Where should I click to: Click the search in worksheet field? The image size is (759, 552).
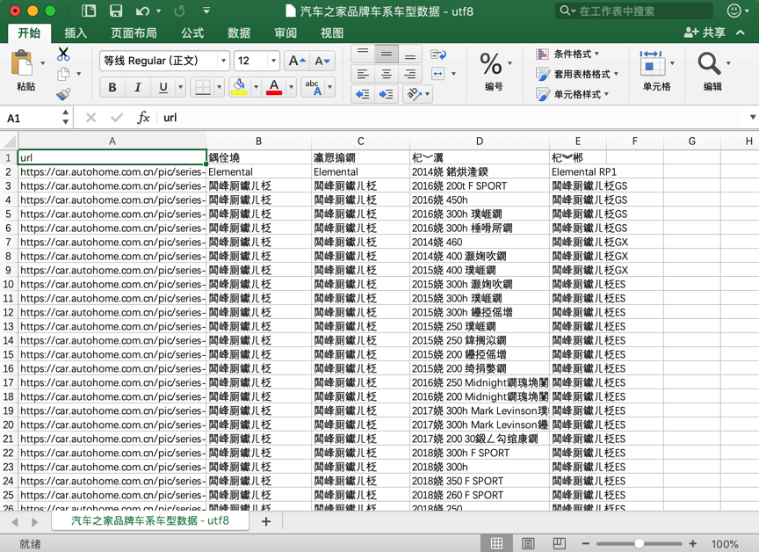634,11
